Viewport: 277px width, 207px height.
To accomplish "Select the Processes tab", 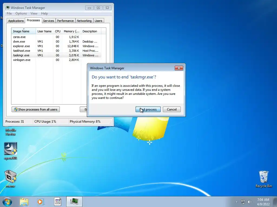I will coord(33,20).
